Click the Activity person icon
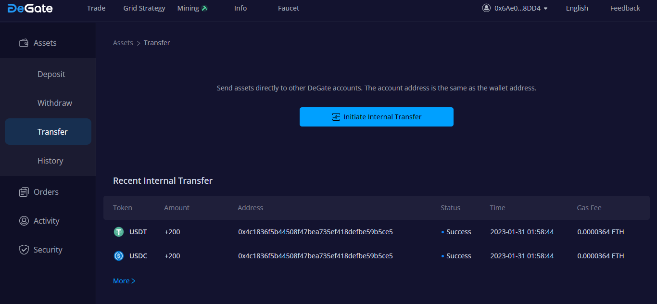 click(x=24, y=221)
